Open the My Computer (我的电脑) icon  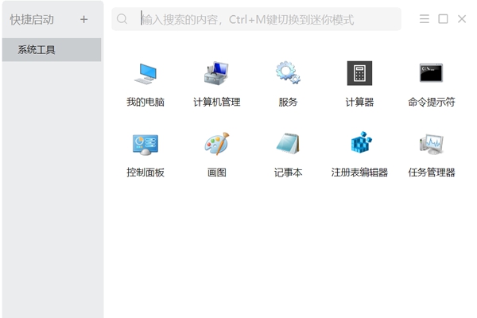coord(145,74)
